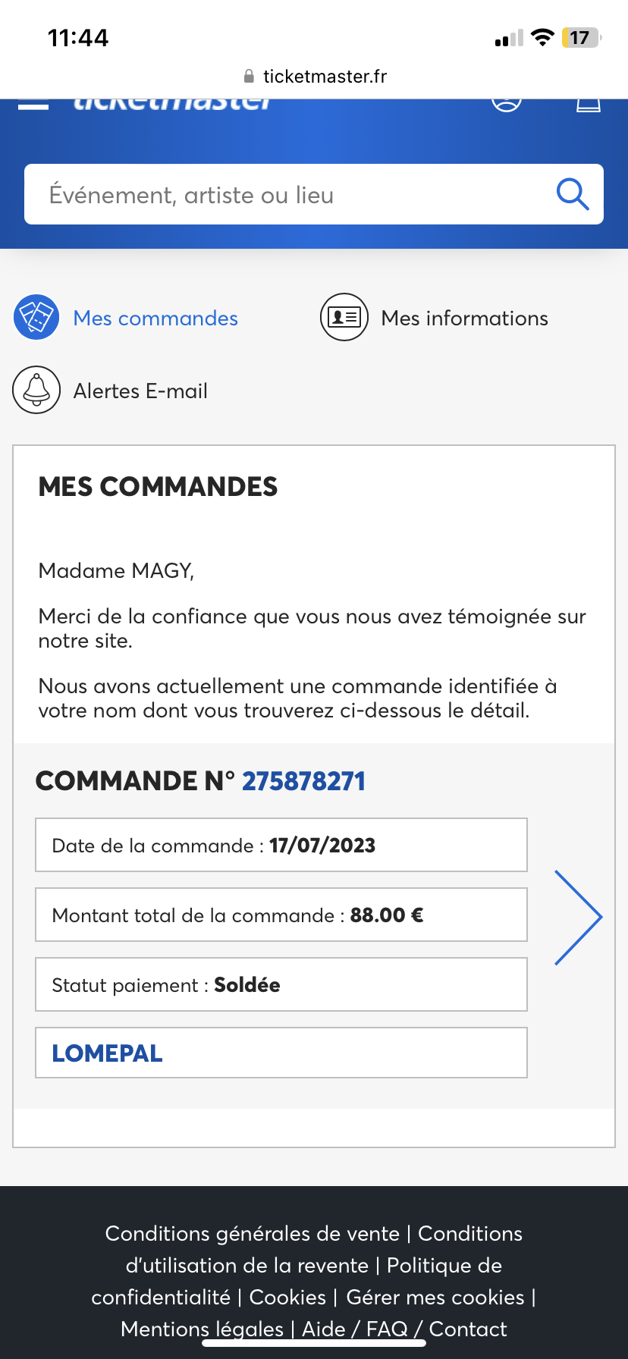Open the shopping cart icon
This screenshot has width=628, height=1359.
tap(589, 105)
